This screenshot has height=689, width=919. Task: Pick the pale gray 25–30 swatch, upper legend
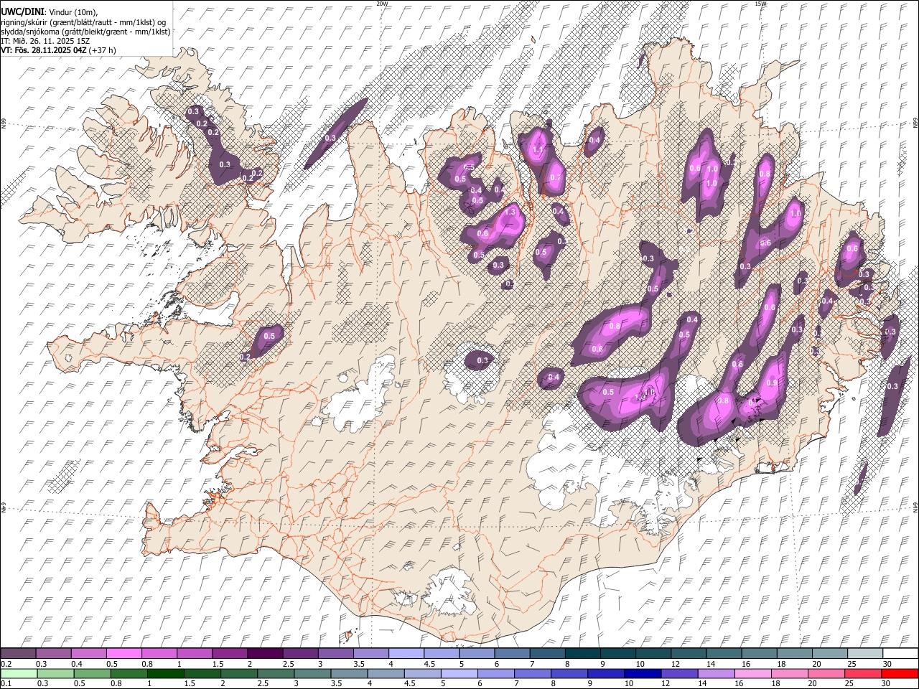point(865,654)
